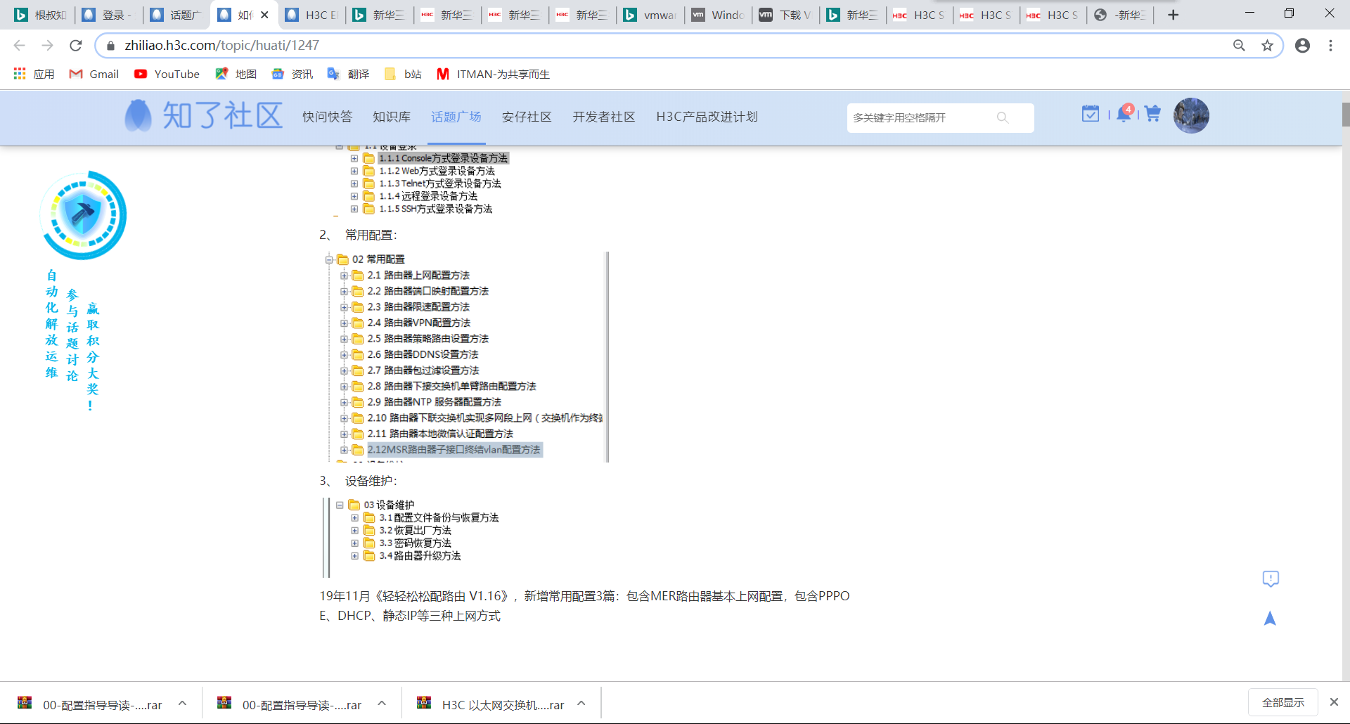Click the user avatar picture

(x=1191, y=115)
